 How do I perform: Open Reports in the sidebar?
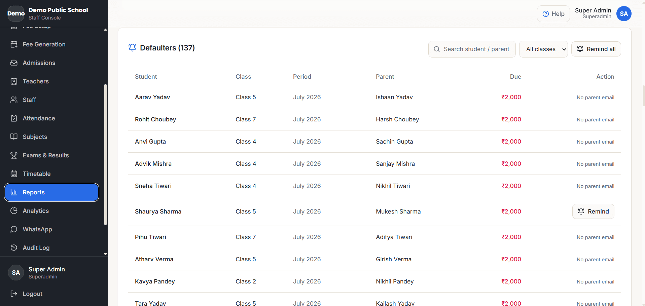(52, 192)
